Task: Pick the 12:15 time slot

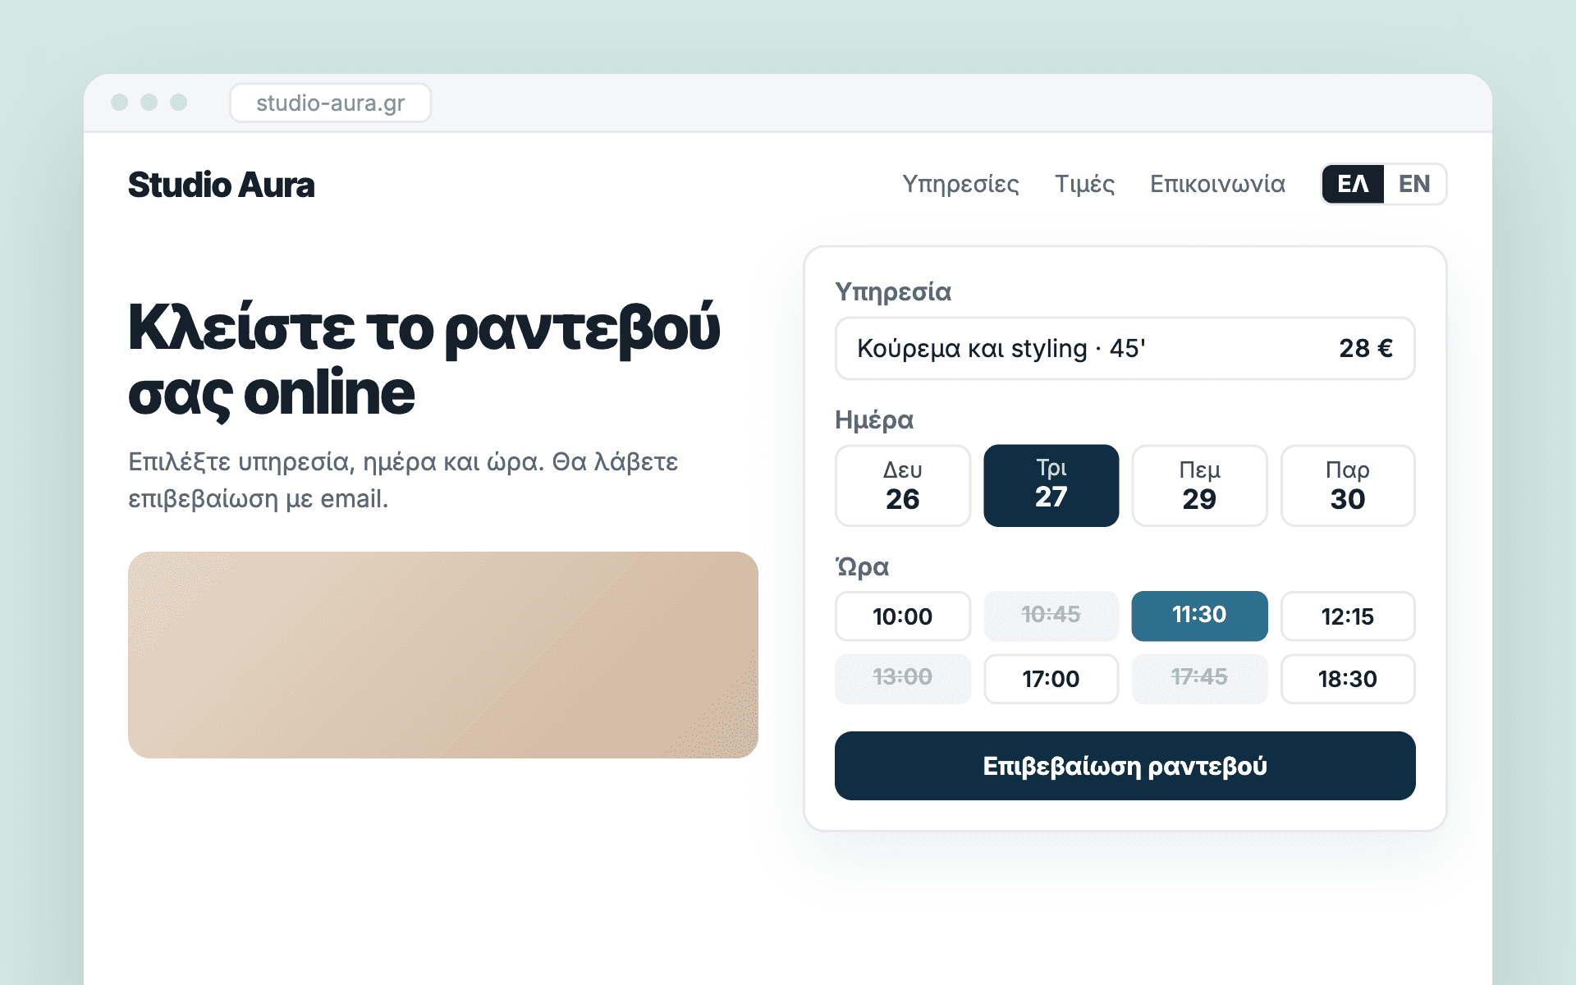Action: 1348,616
